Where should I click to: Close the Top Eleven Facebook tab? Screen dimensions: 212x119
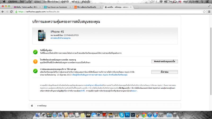click(x=70, y=7)
